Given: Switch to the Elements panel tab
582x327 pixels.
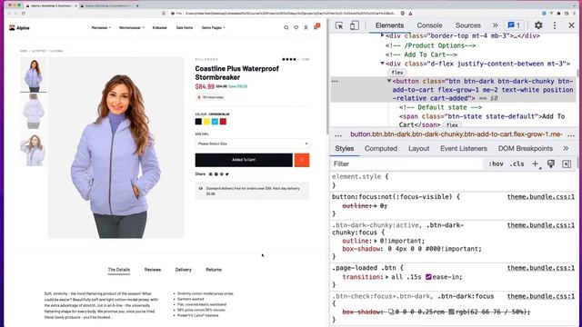Looking at the screenshot, I should click(x=389, y=25).
